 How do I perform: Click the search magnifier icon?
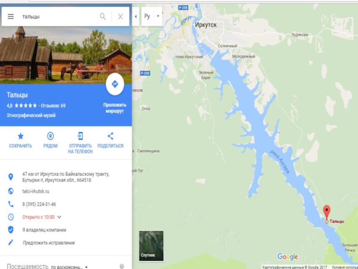(103, 17)
